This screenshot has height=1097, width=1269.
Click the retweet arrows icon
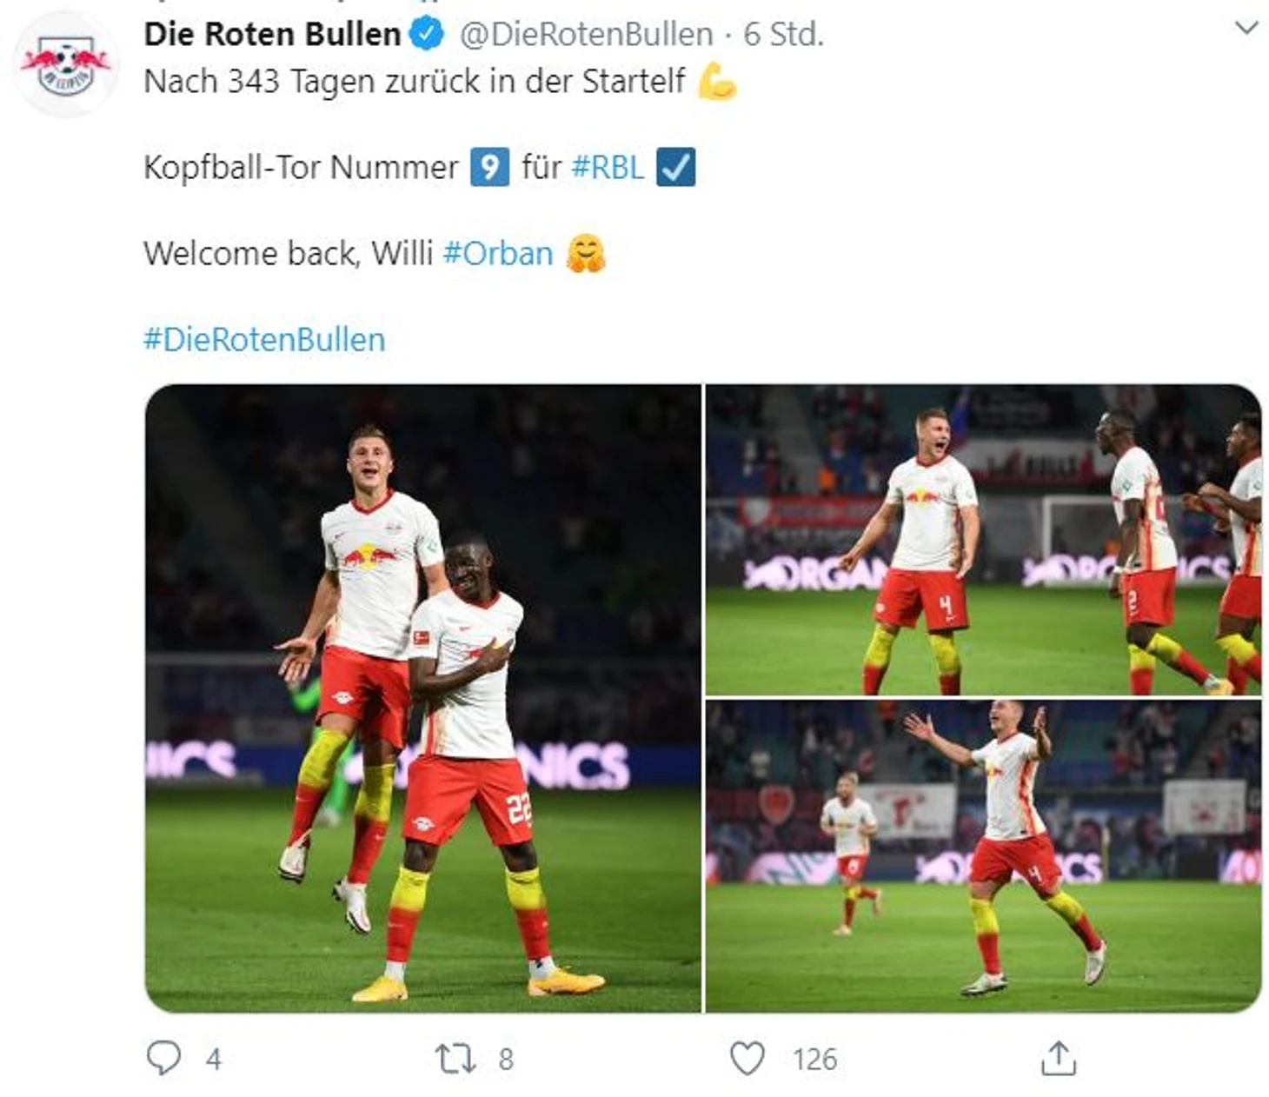[x=455, y=1058]
